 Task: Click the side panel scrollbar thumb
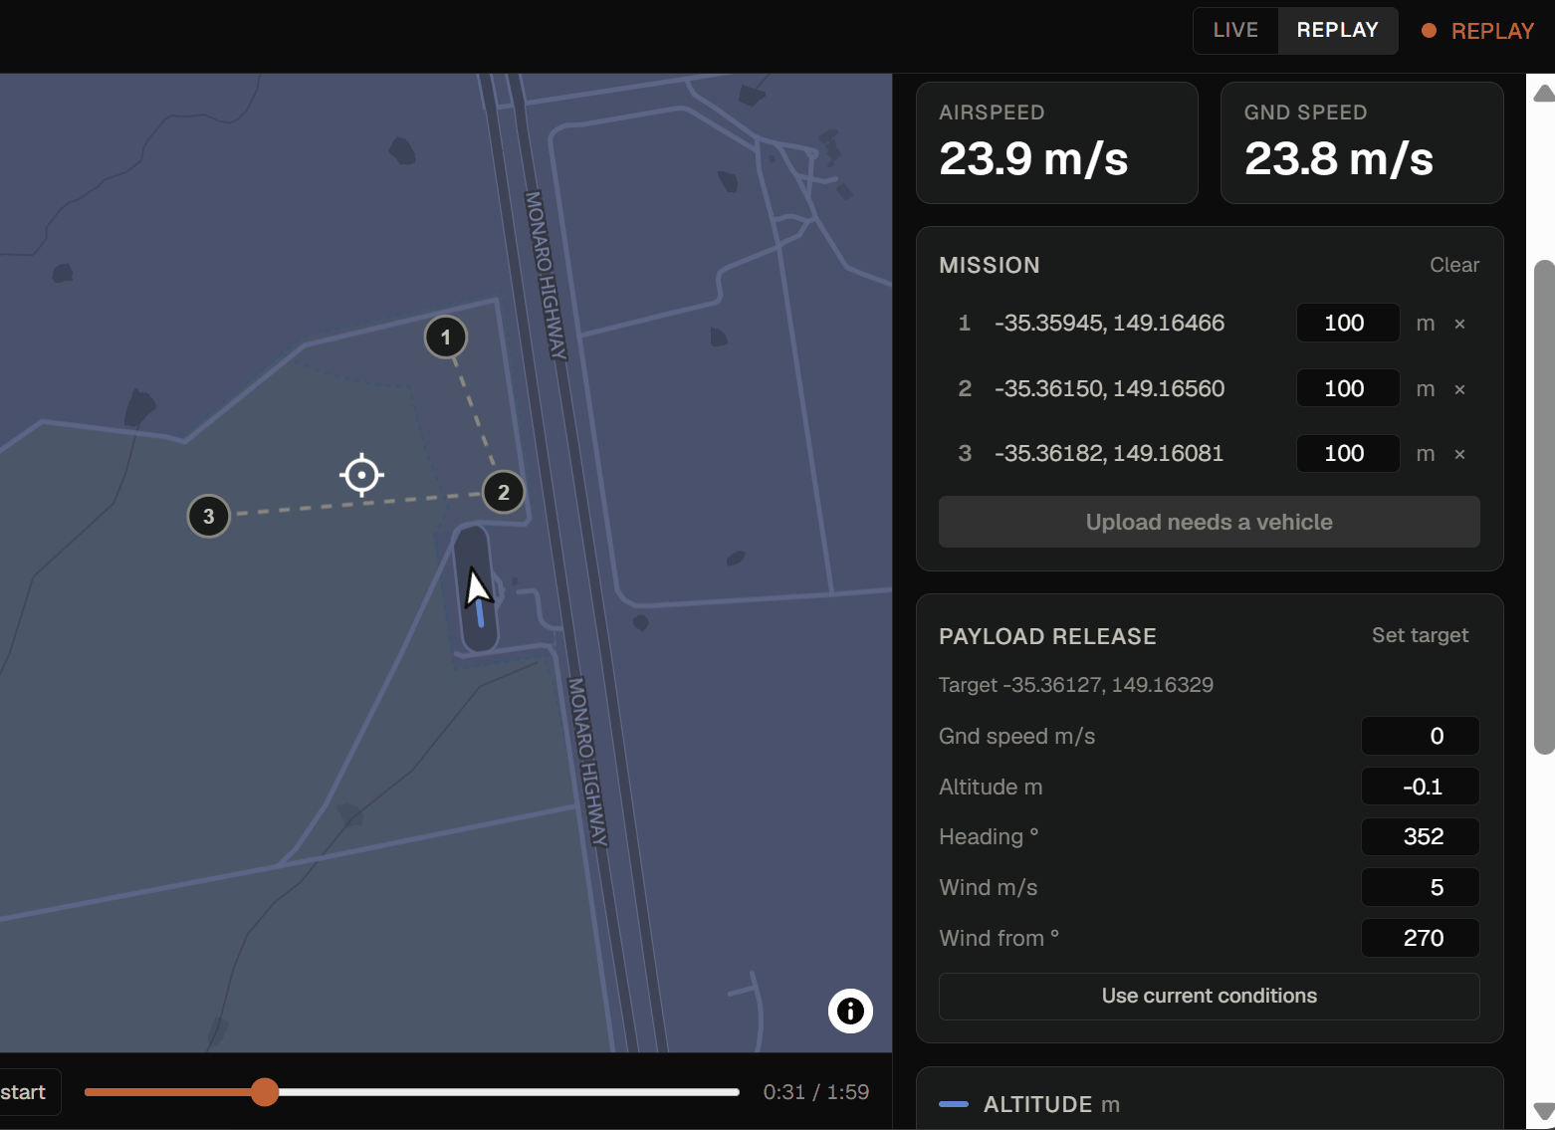[x=1544, y=508]
